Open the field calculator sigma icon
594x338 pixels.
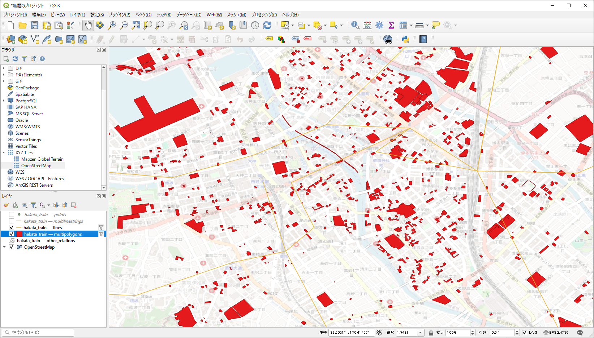[x=391, y=25]
